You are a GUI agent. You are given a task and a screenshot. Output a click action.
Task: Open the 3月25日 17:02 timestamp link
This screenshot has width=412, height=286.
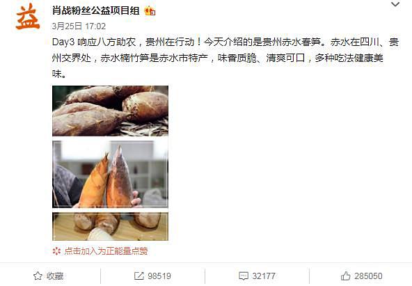click(x=79, y=26)
